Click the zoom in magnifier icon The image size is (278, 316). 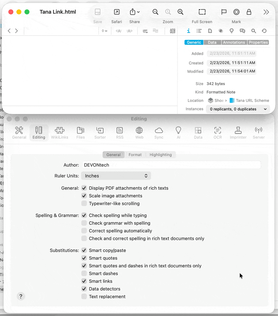(180, 12)
